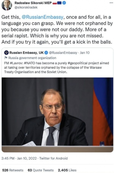Click the flag icon for government organization label

click(x=6, y=58)
